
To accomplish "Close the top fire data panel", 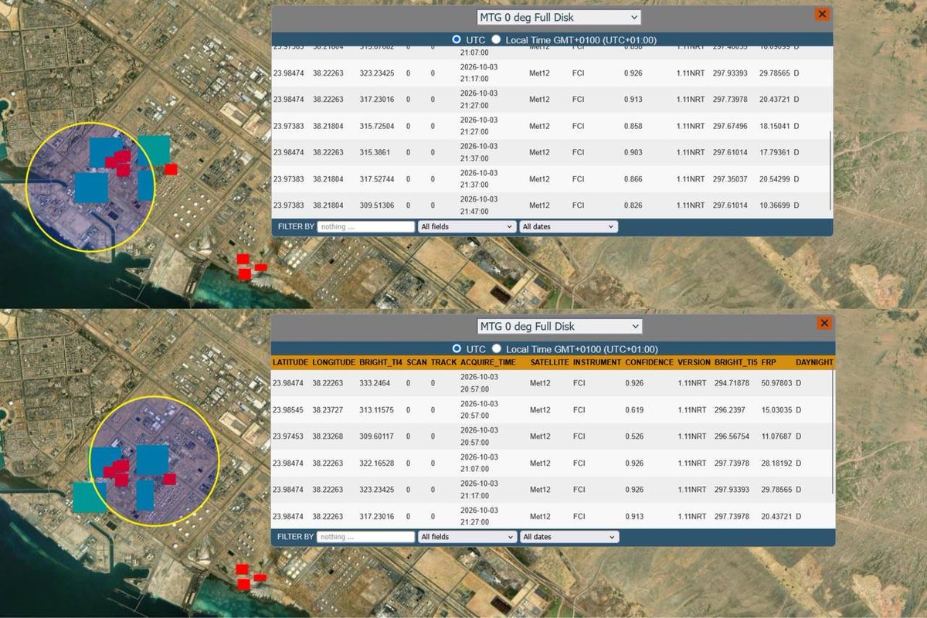I will click(x=822, y=14).
